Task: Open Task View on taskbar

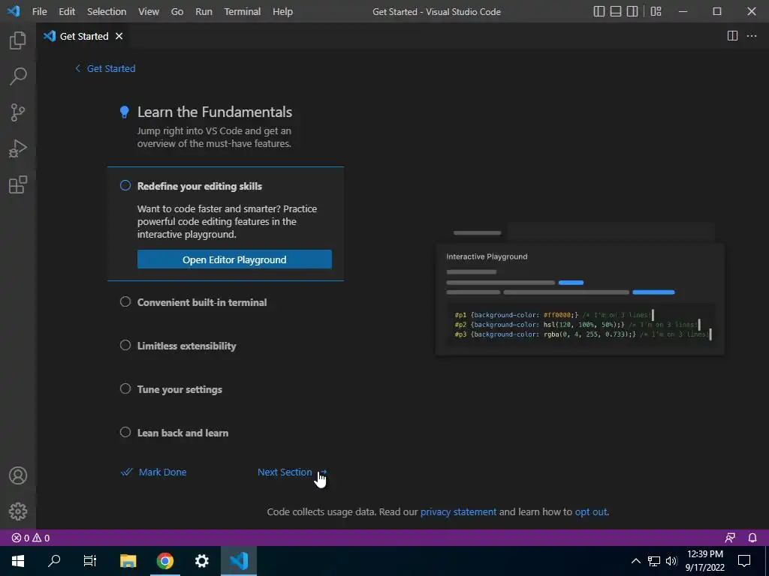Action: (x=90, y=561)
